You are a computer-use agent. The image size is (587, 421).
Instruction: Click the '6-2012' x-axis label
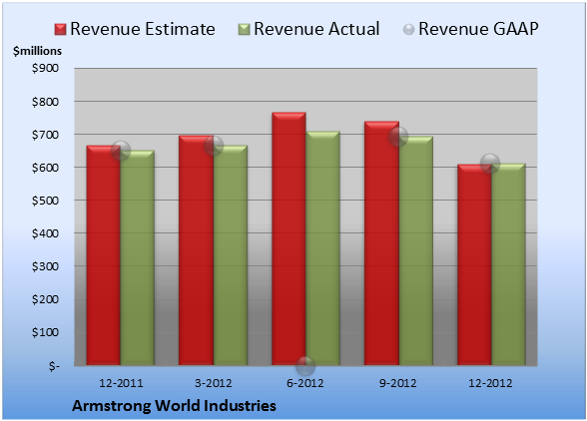click(x=305, y=383)
